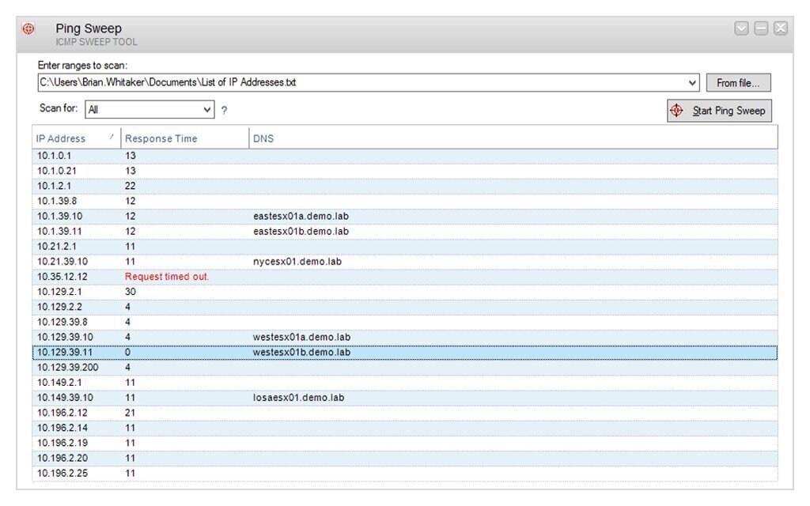
Task: Sort results by Response Time column
Action: (161, 138)
